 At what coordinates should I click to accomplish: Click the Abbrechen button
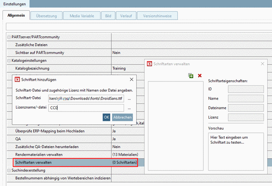(122, 117)
